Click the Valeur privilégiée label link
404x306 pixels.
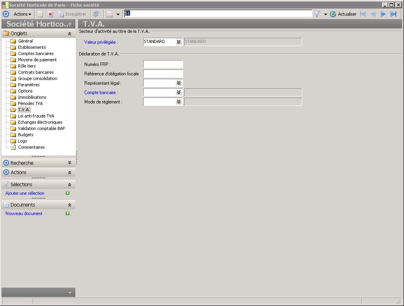(101, 42)
